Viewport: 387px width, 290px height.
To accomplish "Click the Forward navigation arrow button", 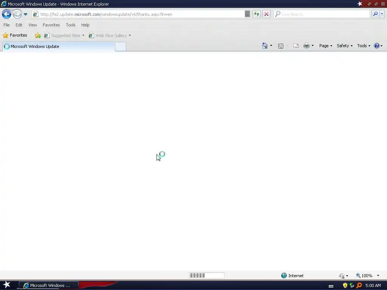I will point(17,14).
